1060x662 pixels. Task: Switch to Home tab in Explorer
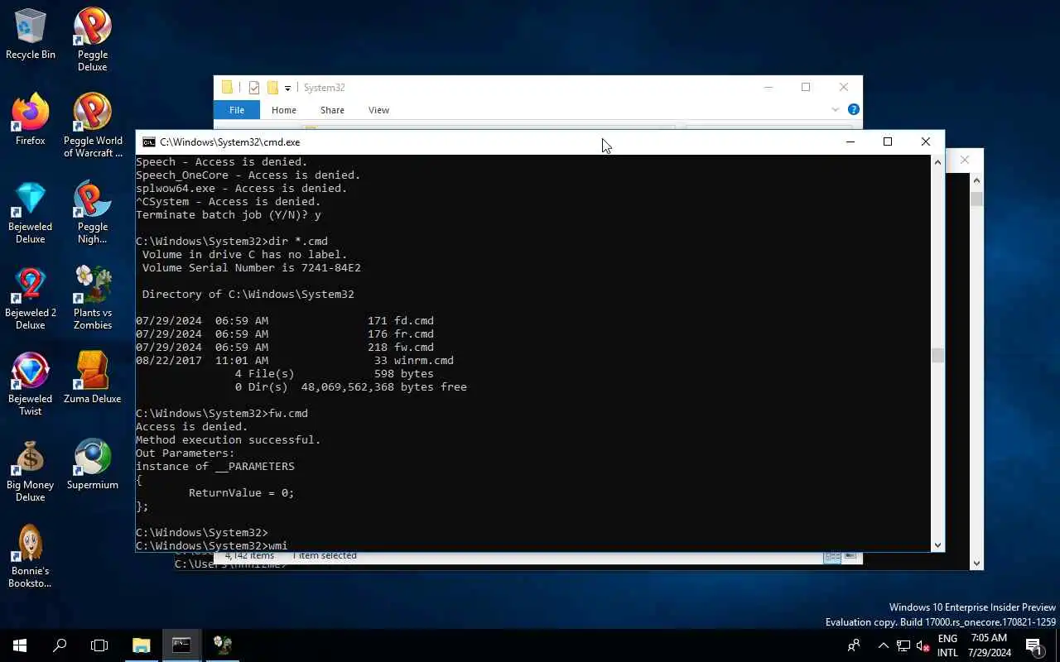pos(283,110)
